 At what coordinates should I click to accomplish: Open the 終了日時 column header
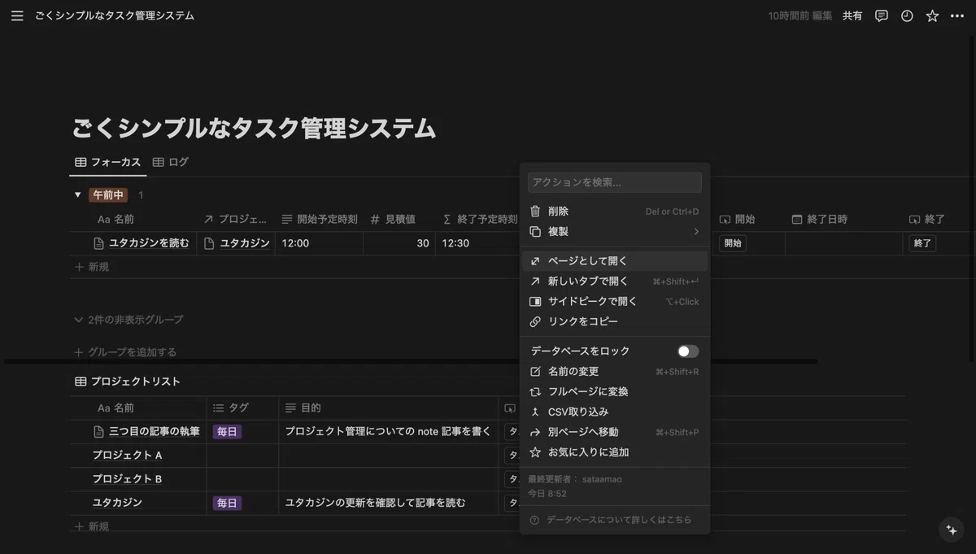pyautogui.click(x=820, y=219)
